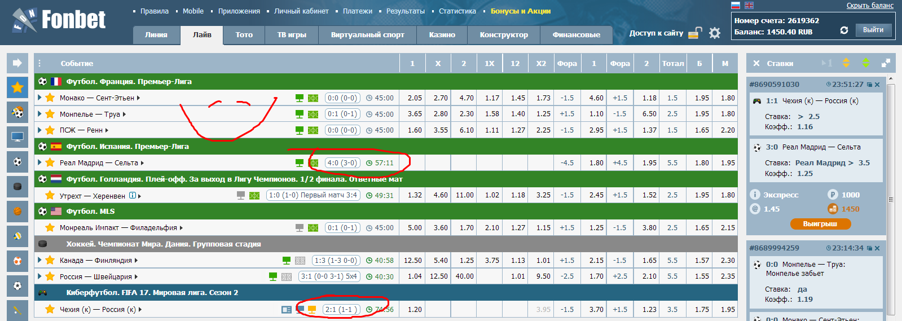Expand Реал Мадрид — Сельта row left arrow

[39, 163]
